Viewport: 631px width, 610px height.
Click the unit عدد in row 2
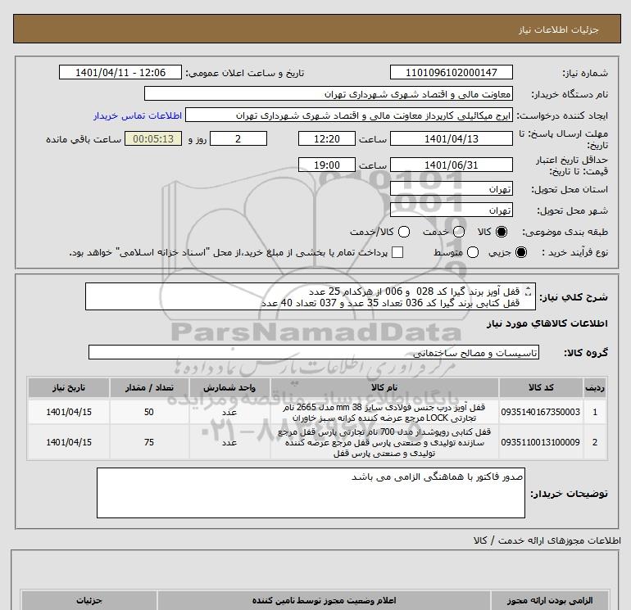pos(229,442)
